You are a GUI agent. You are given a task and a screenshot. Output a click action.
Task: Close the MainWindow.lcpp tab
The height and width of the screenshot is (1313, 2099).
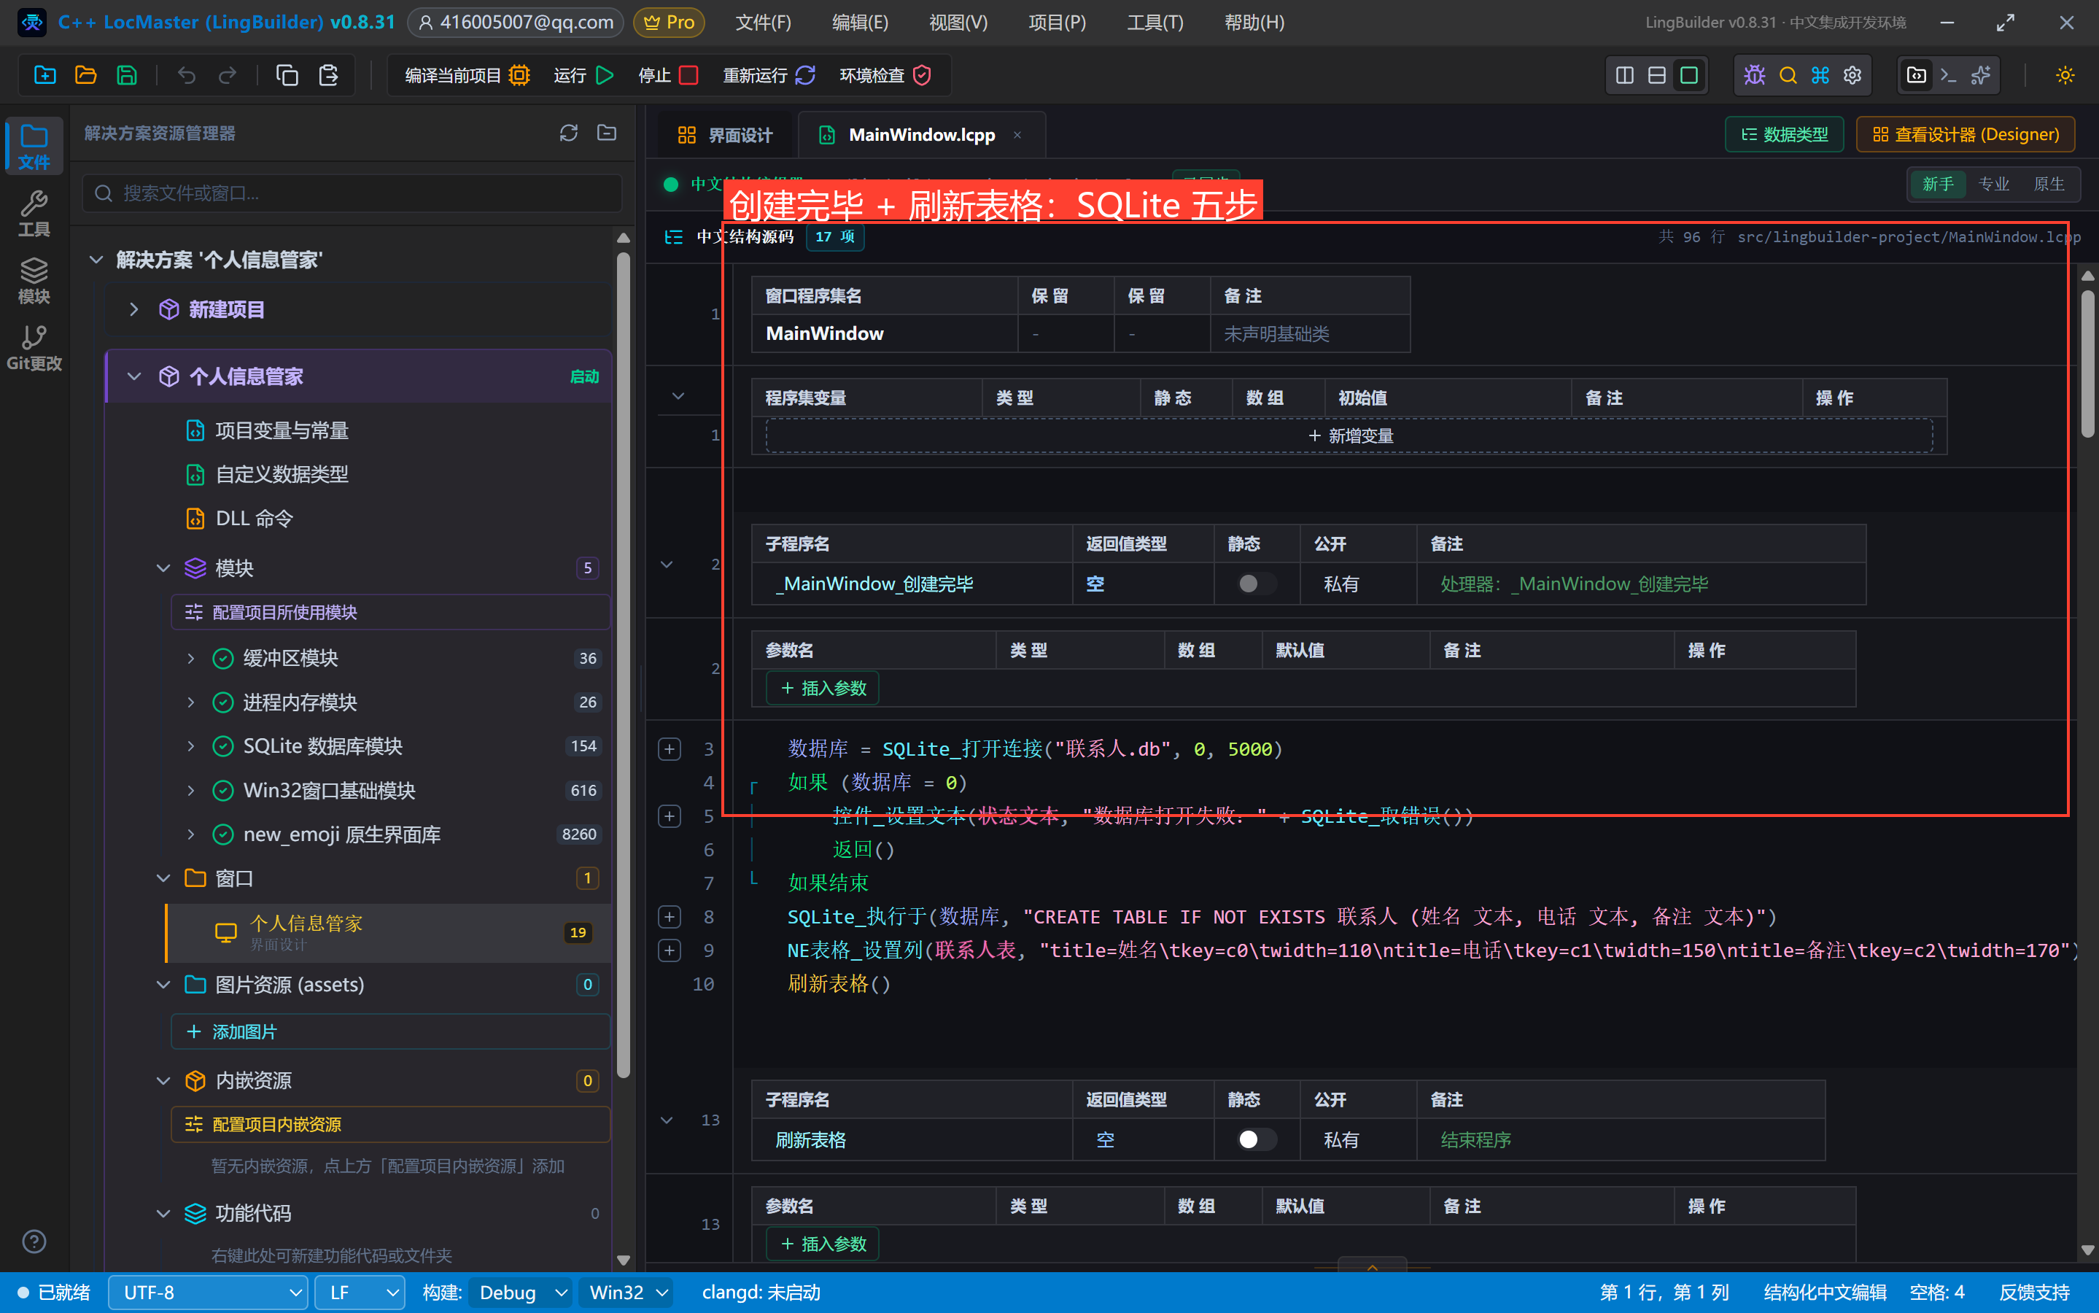[1017, 135]
